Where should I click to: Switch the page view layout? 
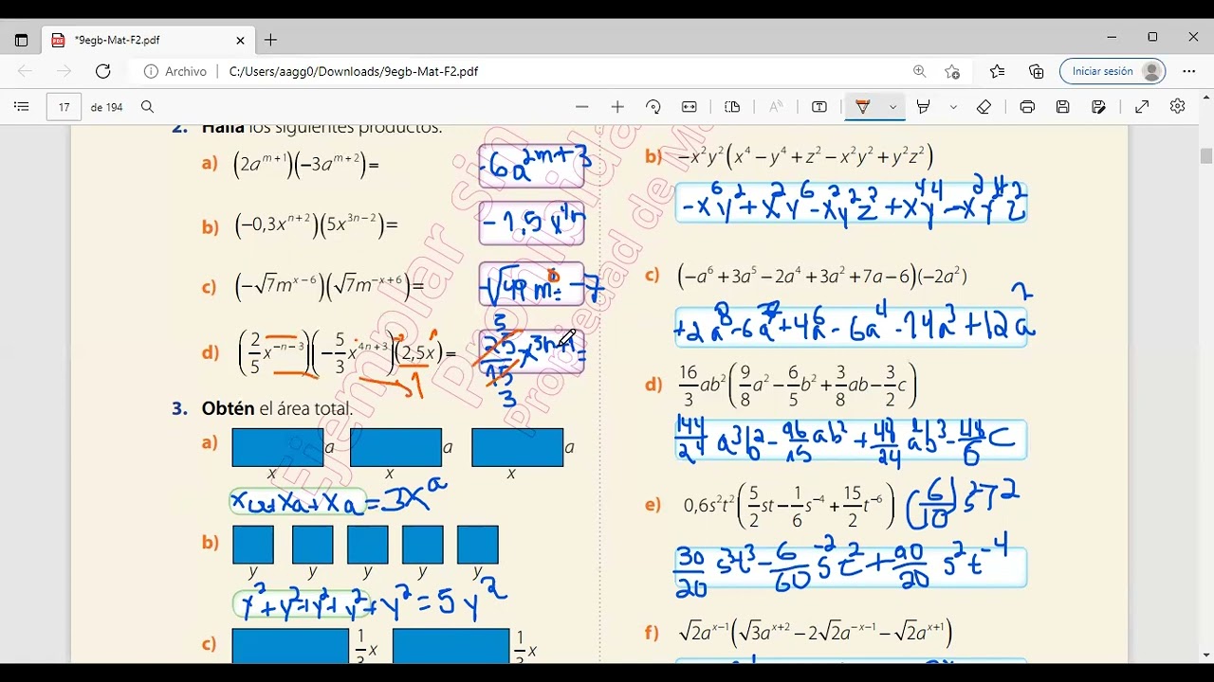click(732, 107)
